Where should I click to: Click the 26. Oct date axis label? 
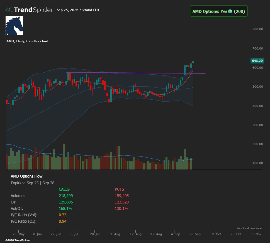236,234
